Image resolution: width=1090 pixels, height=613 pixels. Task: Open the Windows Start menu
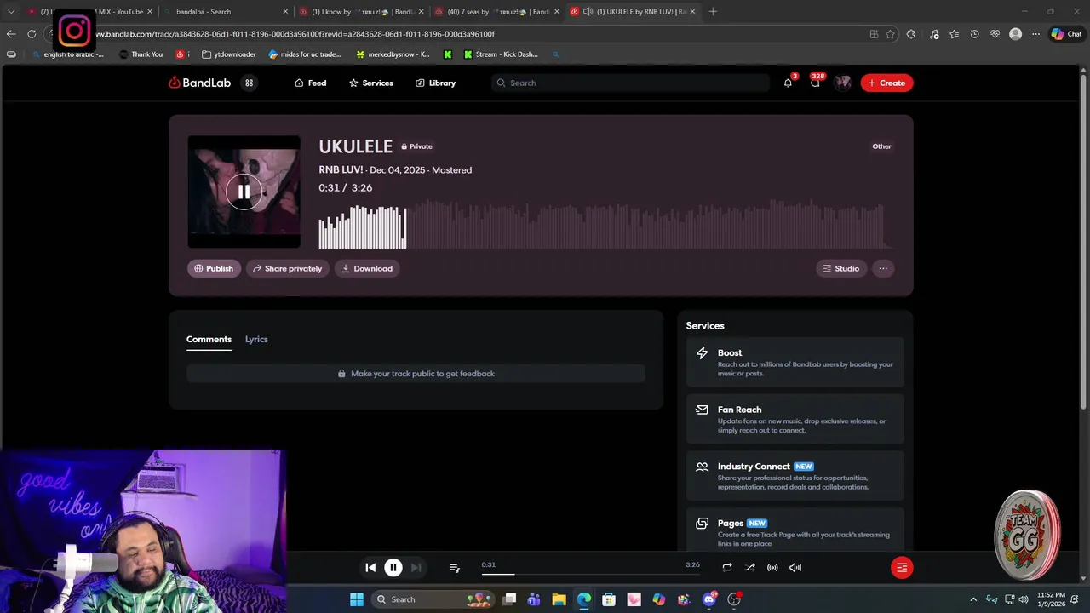356,599
